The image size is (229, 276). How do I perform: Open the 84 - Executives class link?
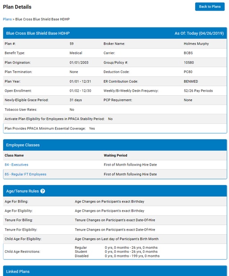pyautogui.click(x=17, y=165)
